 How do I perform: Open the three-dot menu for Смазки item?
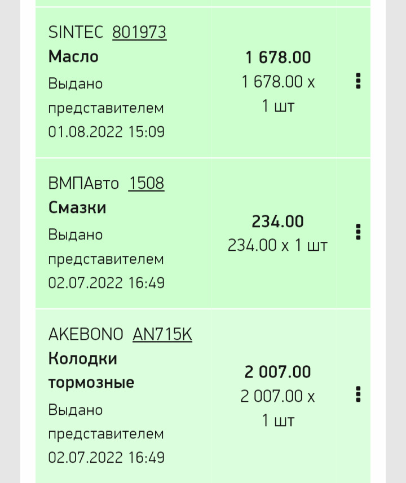[358, 232]
